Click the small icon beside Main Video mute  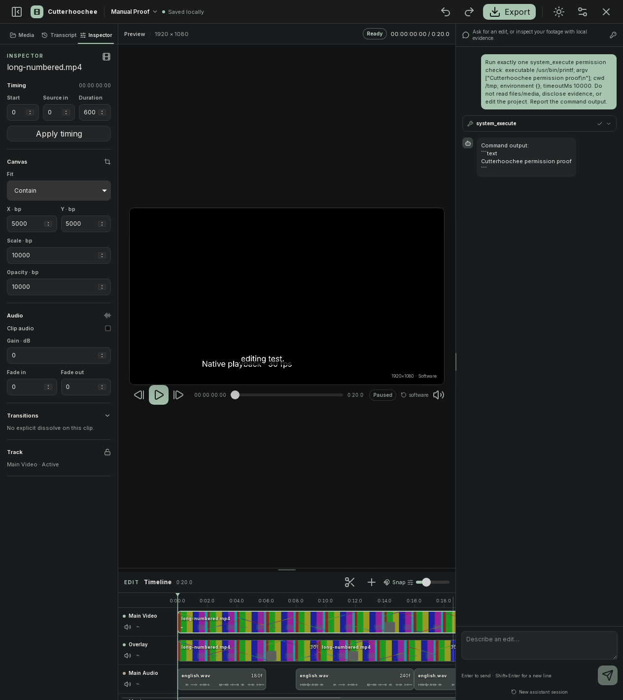tap(138, 627)
